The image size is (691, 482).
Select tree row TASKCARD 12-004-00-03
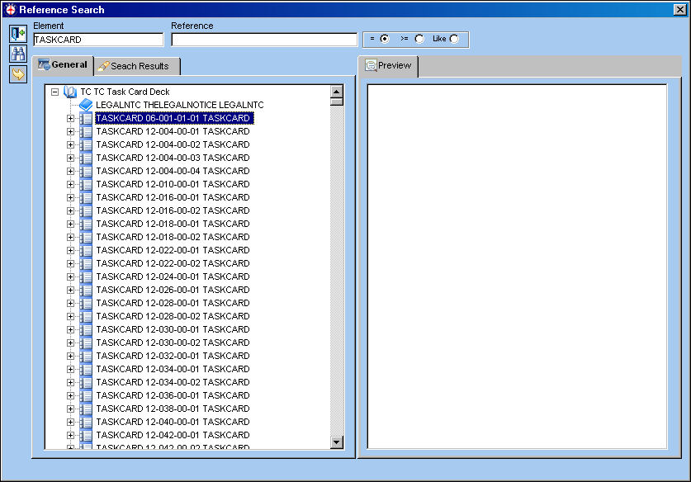(173, 158)
